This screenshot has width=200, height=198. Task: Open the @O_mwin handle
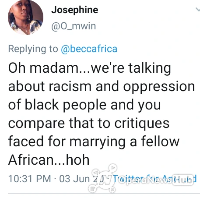click(74, 26)
